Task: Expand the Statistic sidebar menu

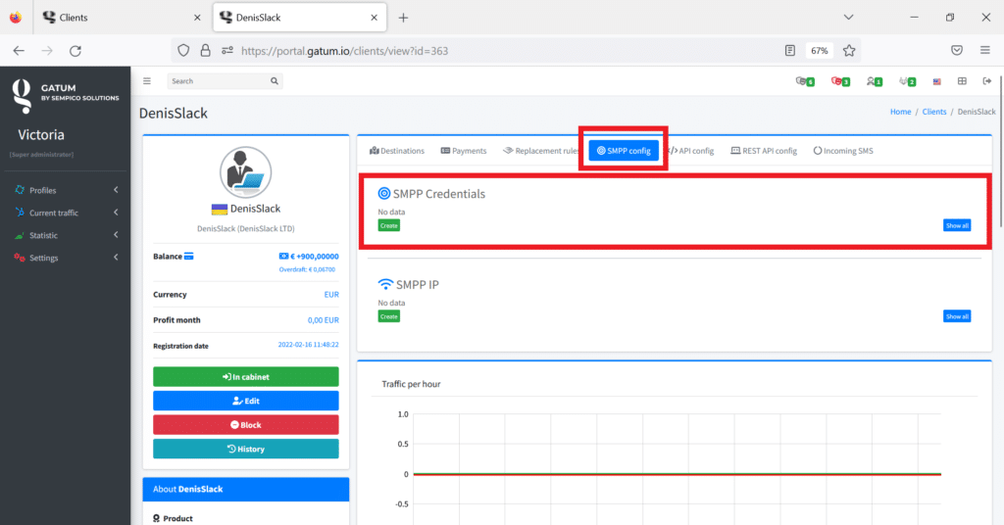Action: point(66,235)
